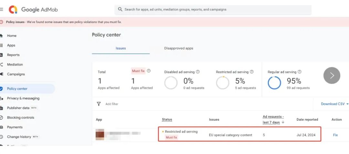Open Blocking controls in sidebar
The height and width of the screenshot is (154, 349).
pos(20,118)
